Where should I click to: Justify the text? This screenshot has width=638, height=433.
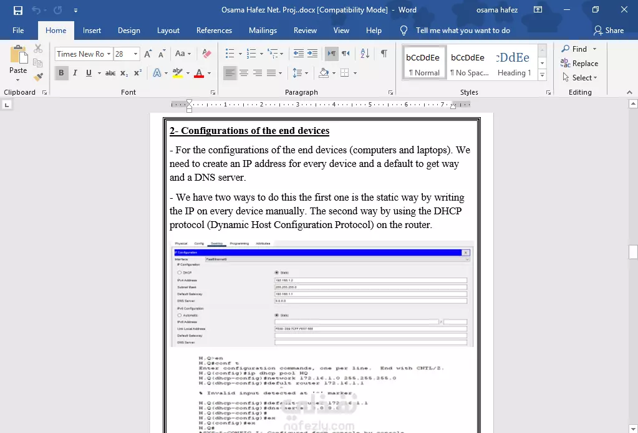click(x=271, y=73)
